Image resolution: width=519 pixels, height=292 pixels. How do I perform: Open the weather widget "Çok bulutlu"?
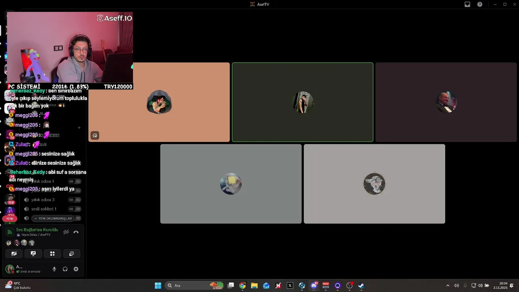pyautogui.click(x=18, y=286)
